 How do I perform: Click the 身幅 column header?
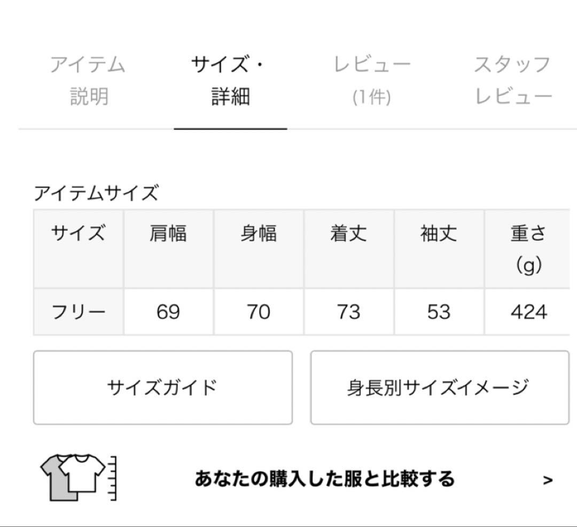258,232
